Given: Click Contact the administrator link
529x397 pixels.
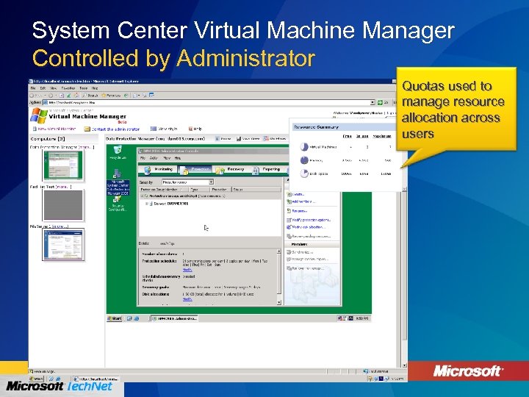Looking at the screenshot, I should (116, 129).
